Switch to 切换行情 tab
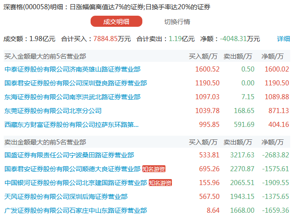 click(x=177, y=22)
